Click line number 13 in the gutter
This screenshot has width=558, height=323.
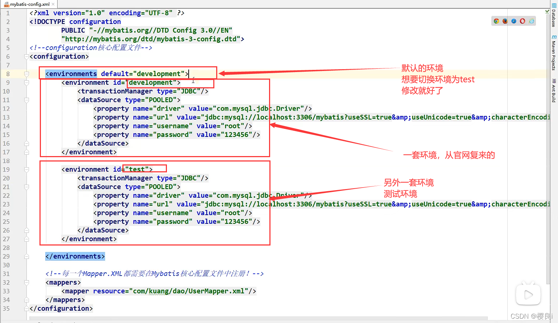pyautogui.click(x=6, y=117)
